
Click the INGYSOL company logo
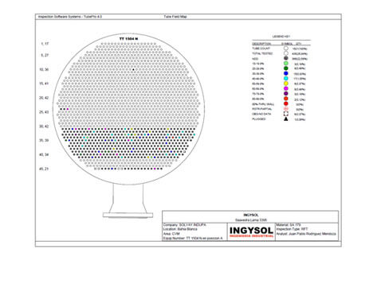(x=251, y=232)
